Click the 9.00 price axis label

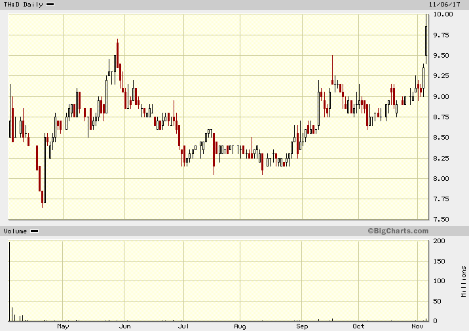pyautogui.click(x=441, y=96)
